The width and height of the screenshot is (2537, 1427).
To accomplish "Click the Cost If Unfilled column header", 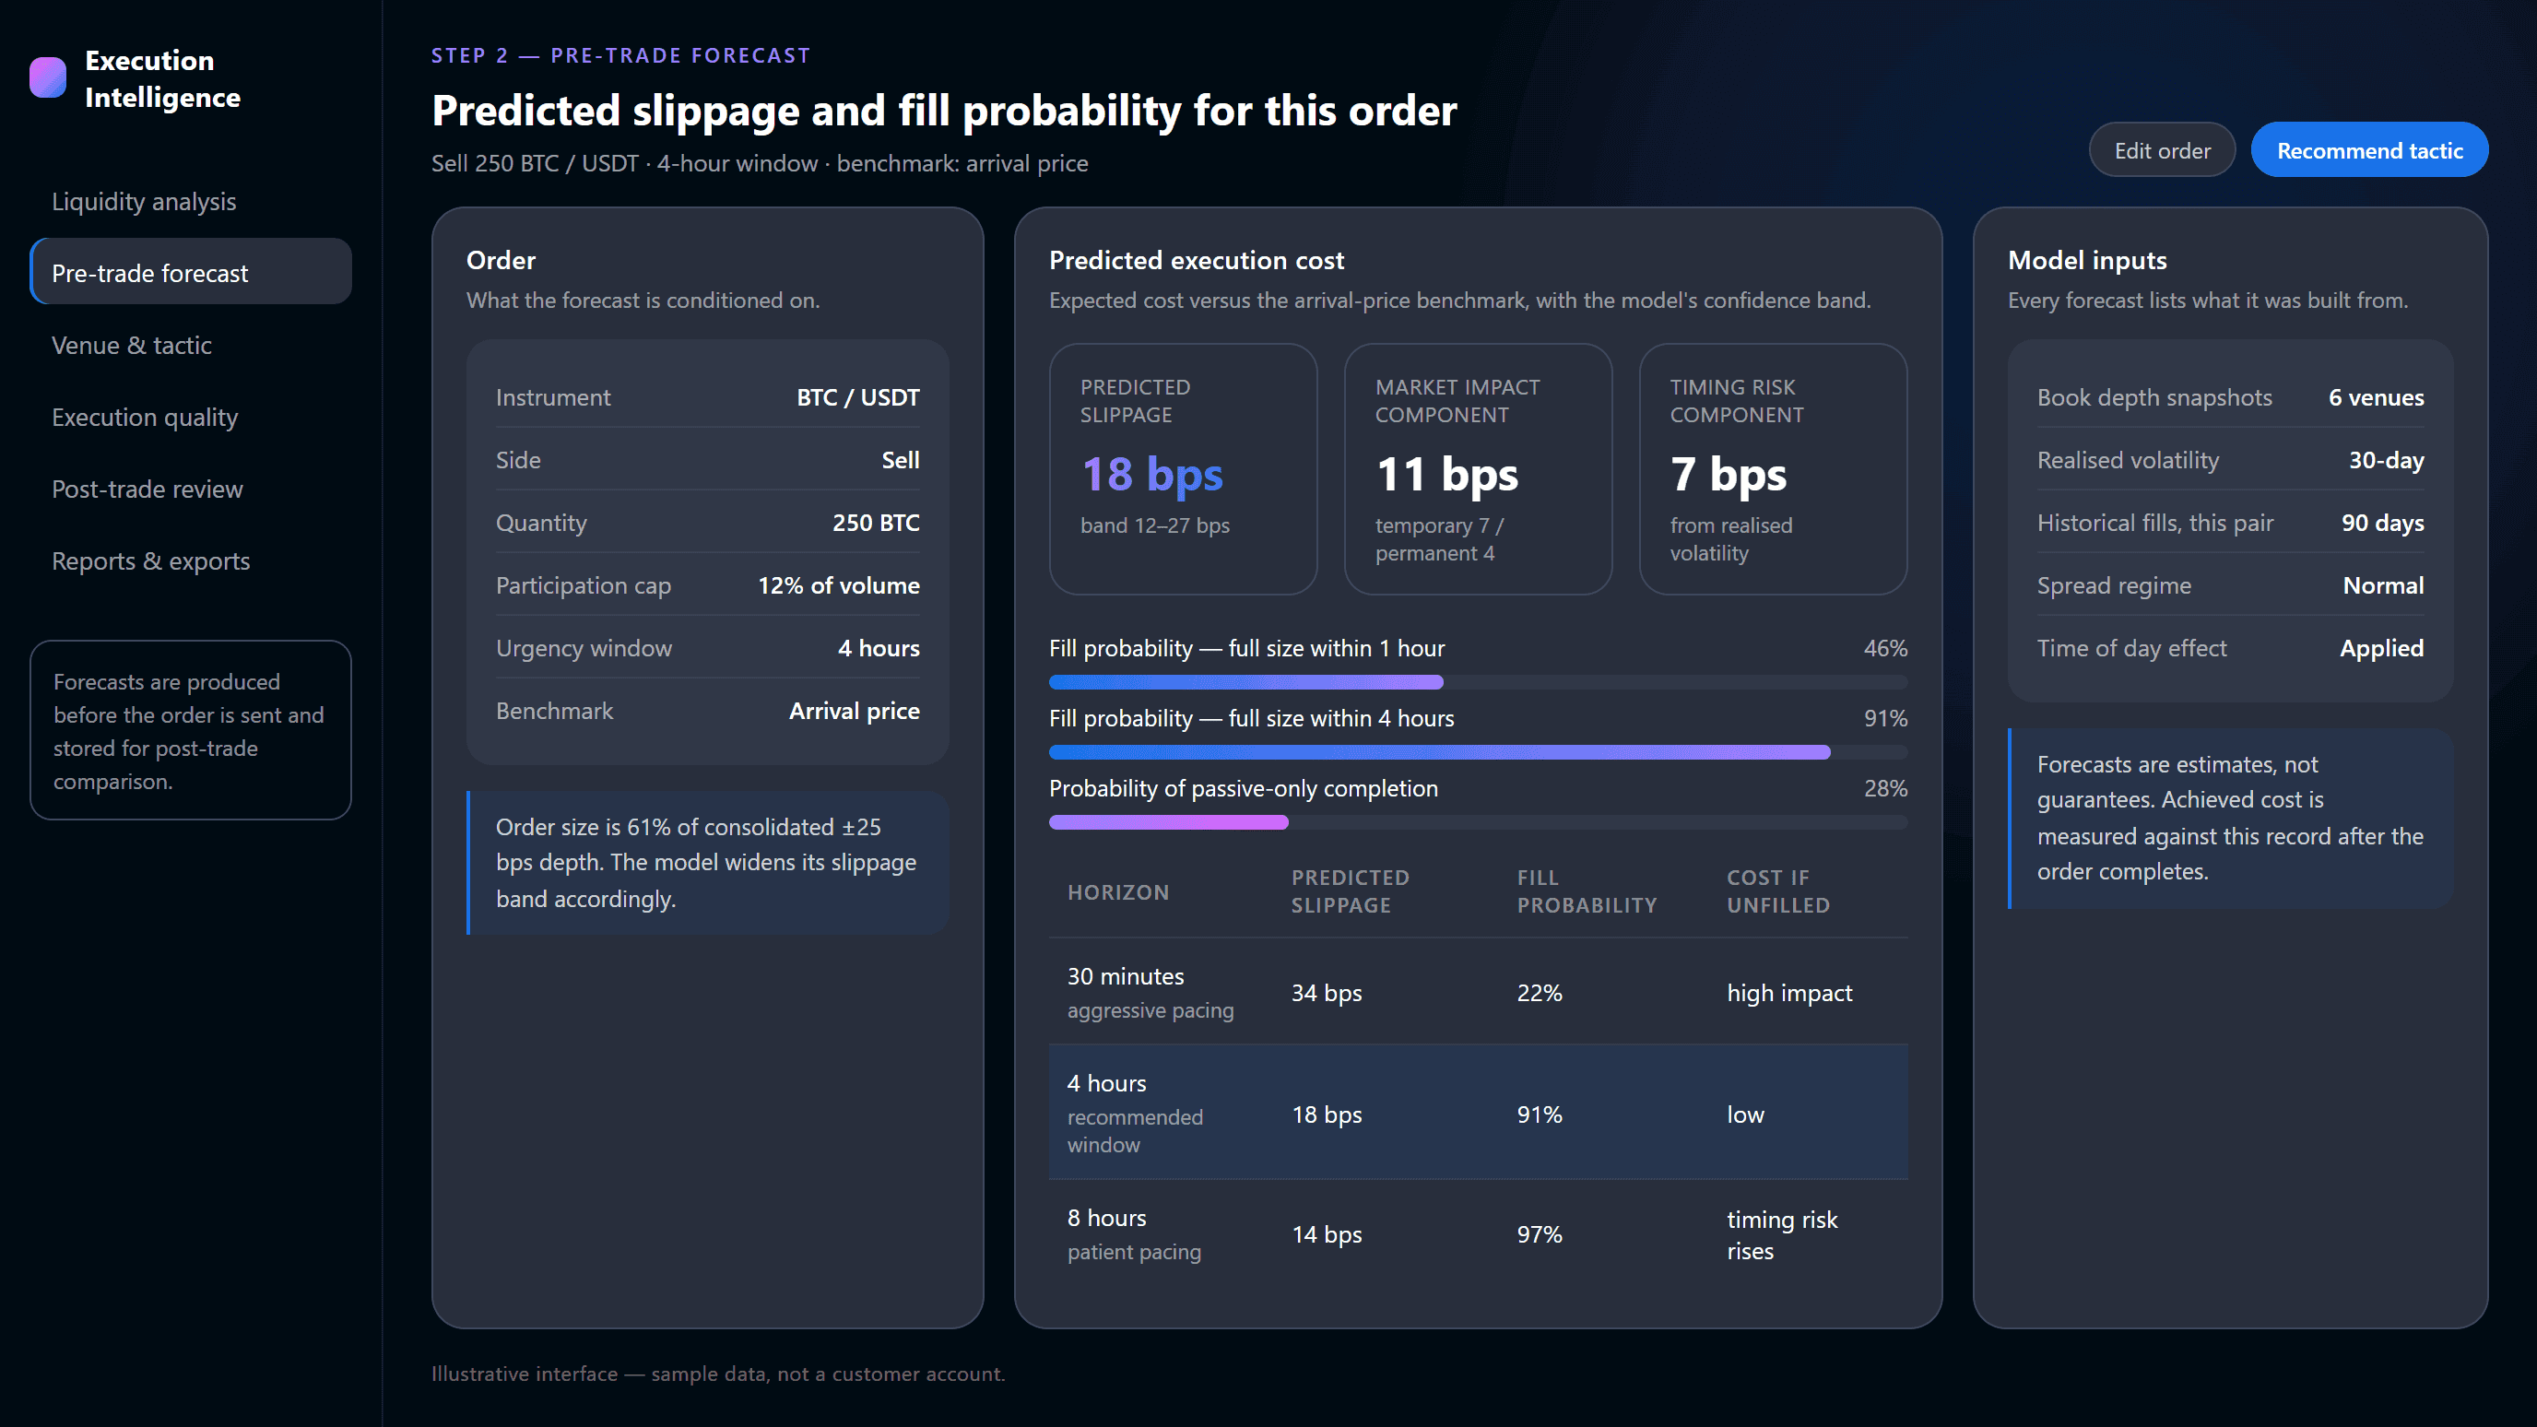I will click(x=1778, y=891).
